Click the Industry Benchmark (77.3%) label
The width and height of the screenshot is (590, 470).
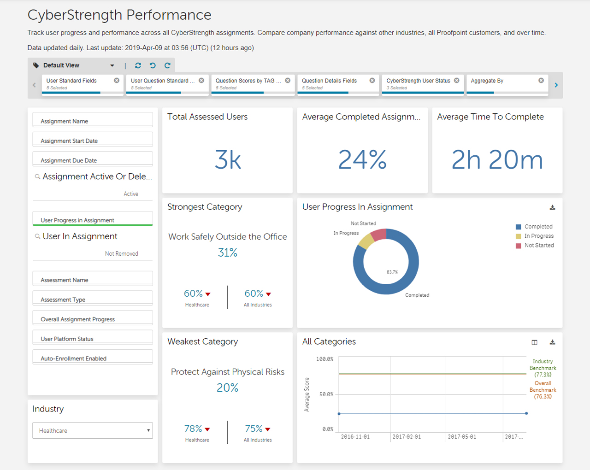[x=543, y=368]
